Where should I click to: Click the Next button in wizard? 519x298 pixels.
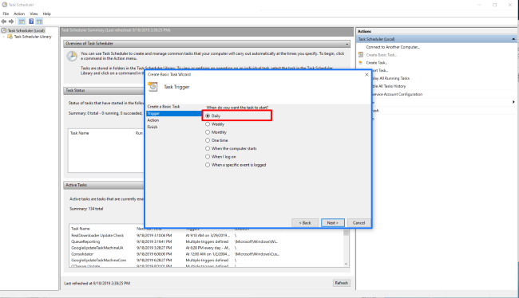(x=333, y=223)
